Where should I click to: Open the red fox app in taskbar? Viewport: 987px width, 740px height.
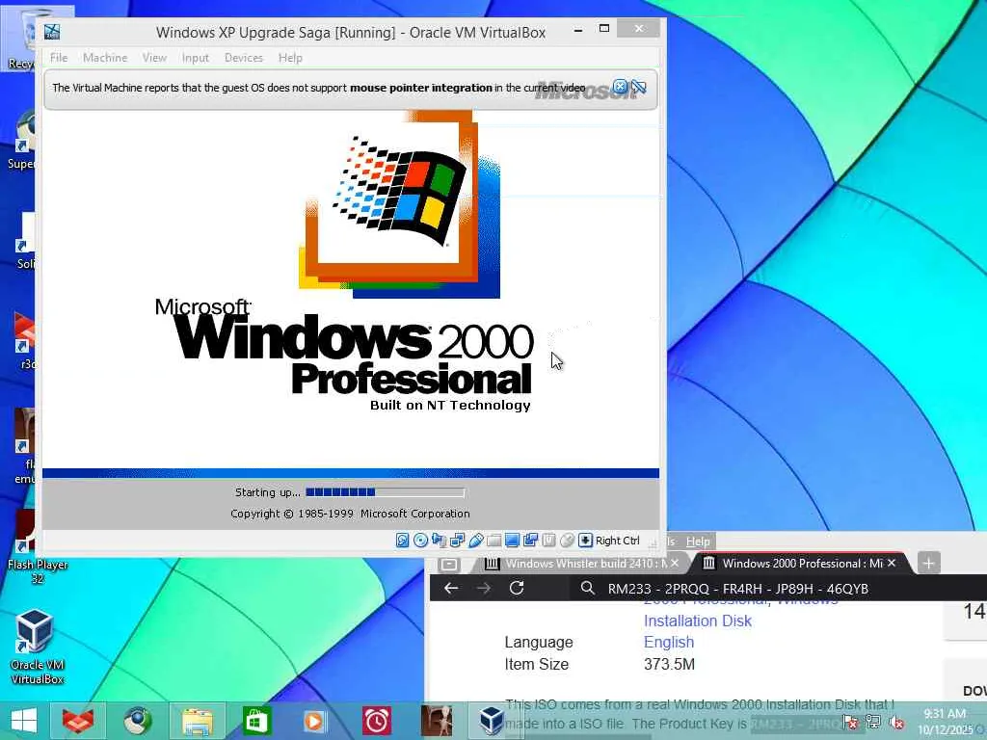[x=78, y=721]
